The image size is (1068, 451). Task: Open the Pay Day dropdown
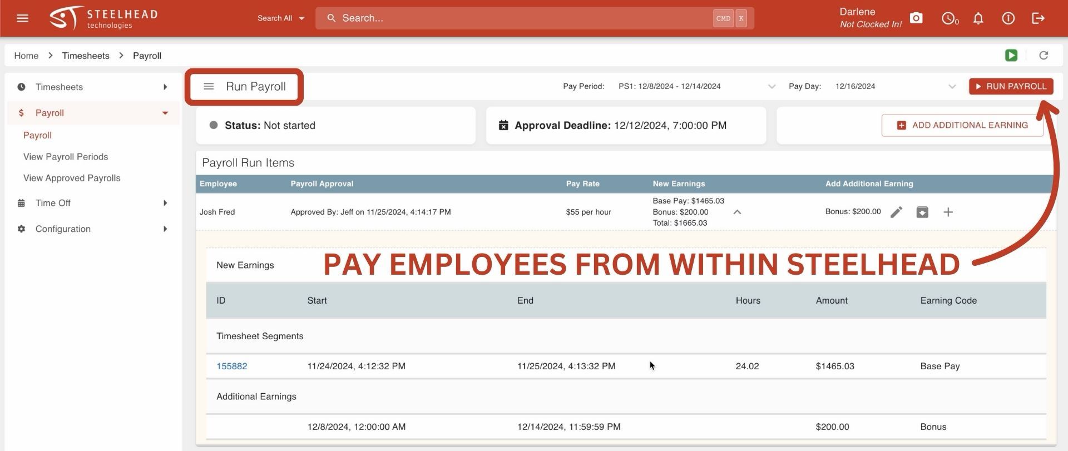pyautogui.click(x=896, y=86)
